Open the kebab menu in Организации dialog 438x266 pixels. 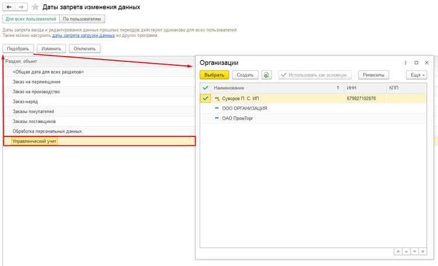[x=406, y=63]
